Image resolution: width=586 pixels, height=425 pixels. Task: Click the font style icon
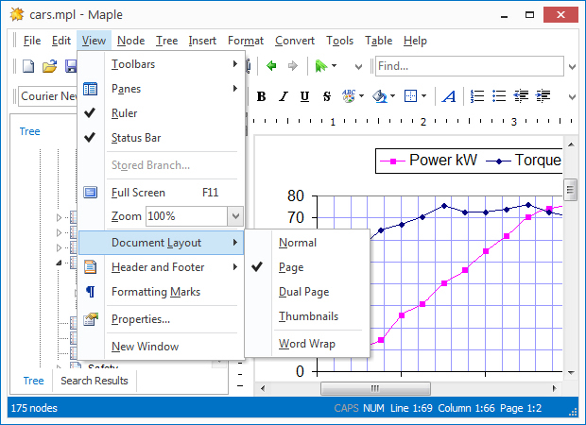(449, 96)
